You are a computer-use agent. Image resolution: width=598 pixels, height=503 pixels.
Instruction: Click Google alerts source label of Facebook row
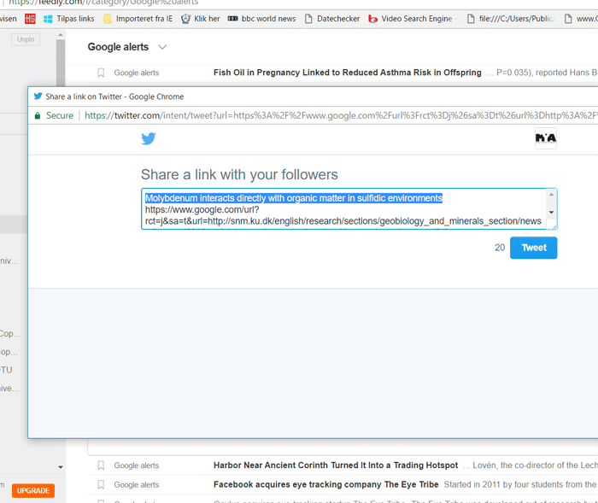click(x=137, y=485)
